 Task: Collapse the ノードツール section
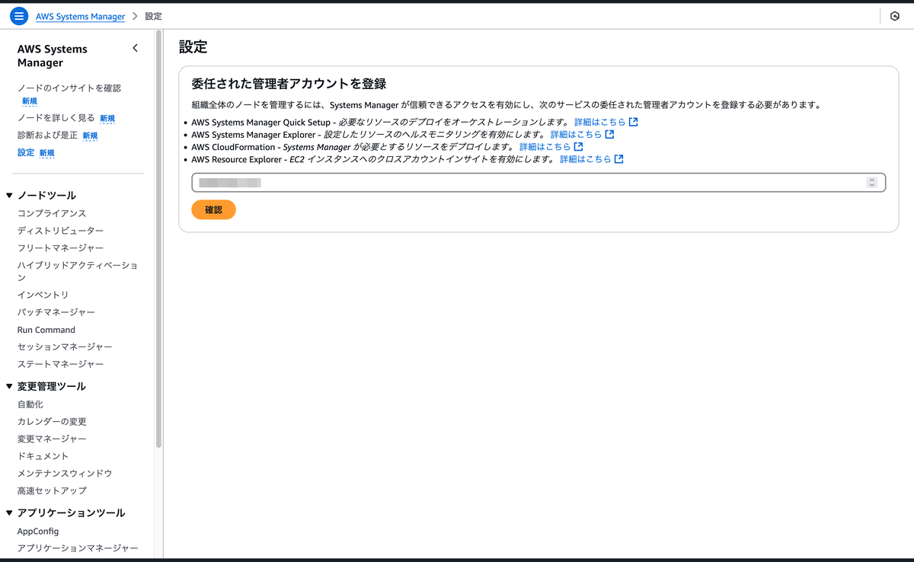point(9,196)
